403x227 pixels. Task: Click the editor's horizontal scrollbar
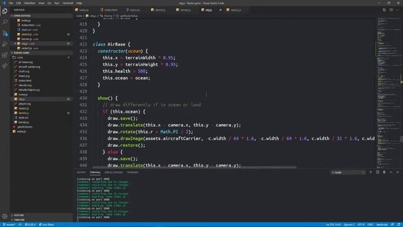pyautogui.click(x=195, y=167)
